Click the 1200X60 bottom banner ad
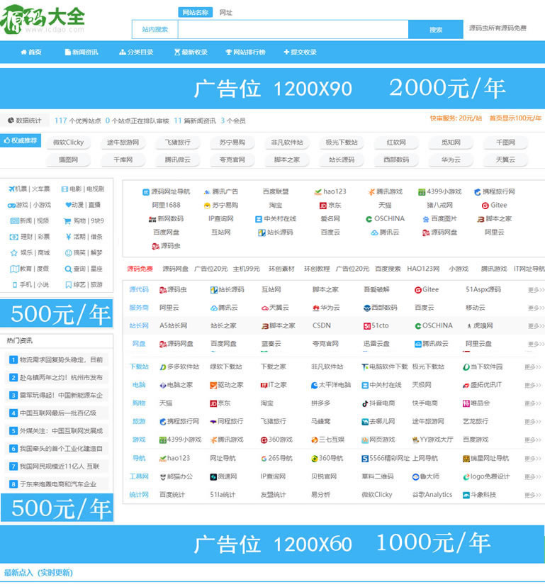 click(x=272, y=544)
